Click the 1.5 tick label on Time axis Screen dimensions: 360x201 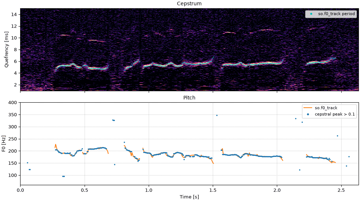point(213,190)
